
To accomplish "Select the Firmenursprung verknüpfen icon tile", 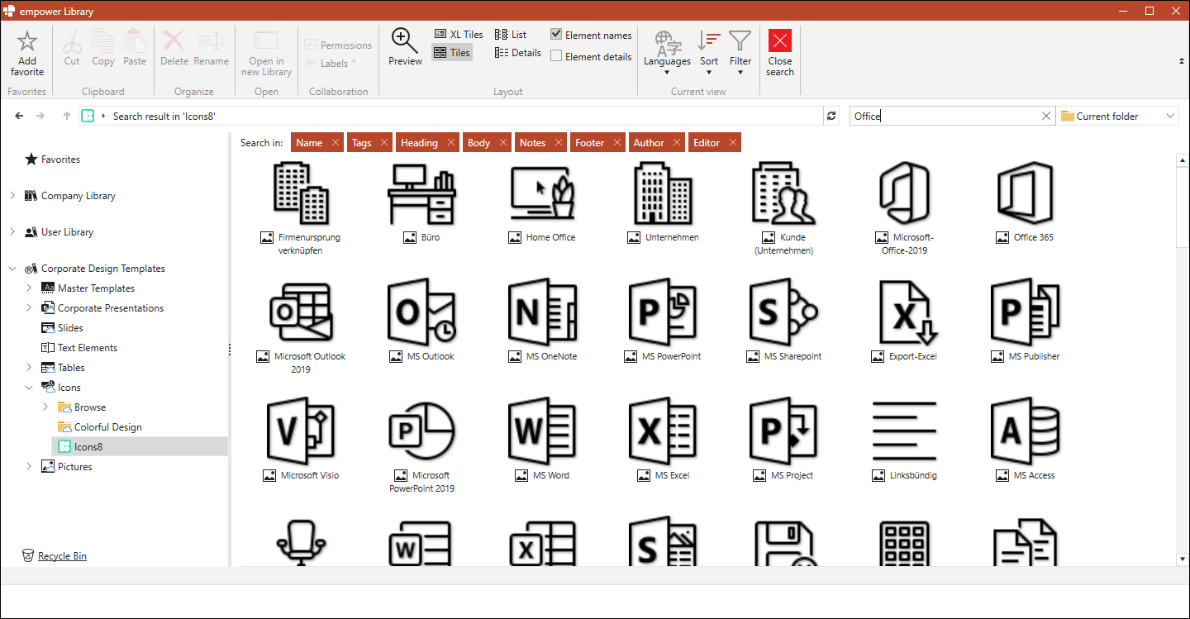I will tap(301, 208).
